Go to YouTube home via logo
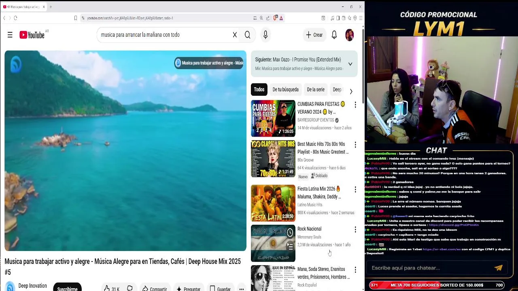The width and height of the screenshot is (518, 291). 32,35
